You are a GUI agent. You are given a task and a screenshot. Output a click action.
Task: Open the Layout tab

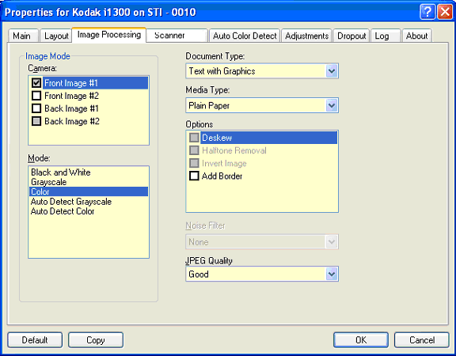pos(56,36)
